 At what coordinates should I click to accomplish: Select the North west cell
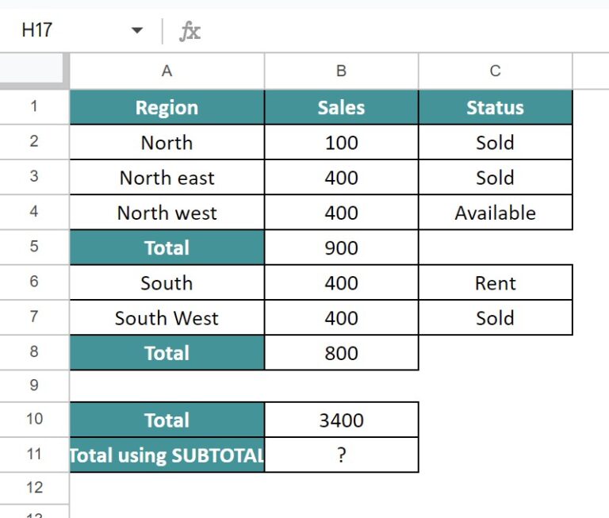167,213
